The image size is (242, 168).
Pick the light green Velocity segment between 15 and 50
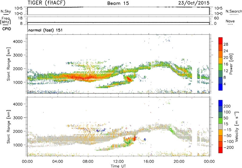[x=221, y=121]
